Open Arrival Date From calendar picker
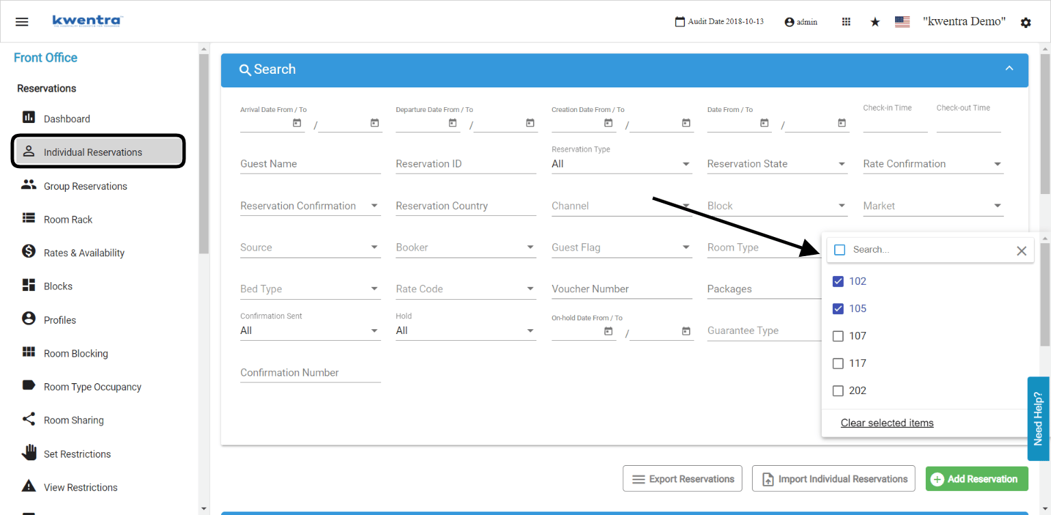Viewport: 1051px width, 515px height. point(297,123)
